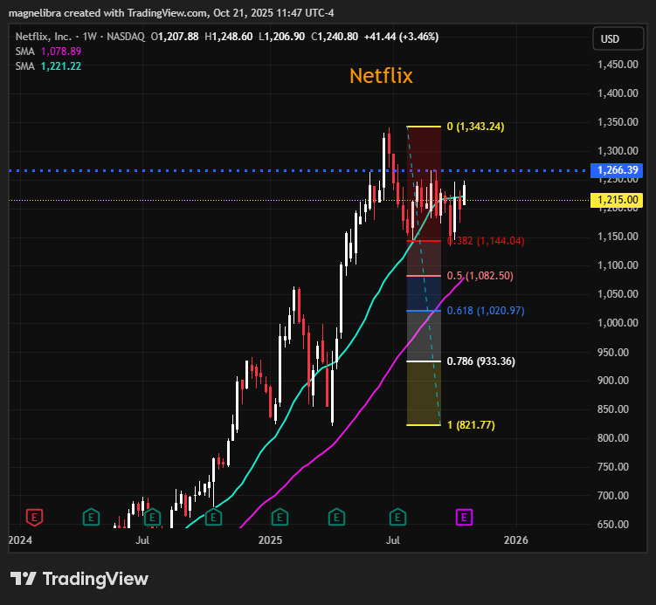
Task: Click the red earnings E marker
Action: pos(34,517)
